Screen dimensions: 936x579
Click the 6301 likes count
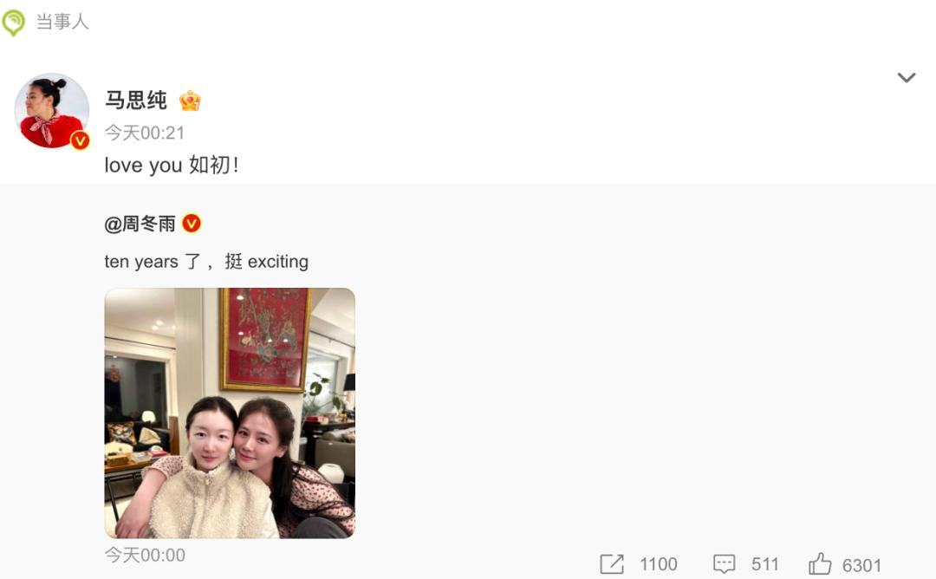click(861, 564)
